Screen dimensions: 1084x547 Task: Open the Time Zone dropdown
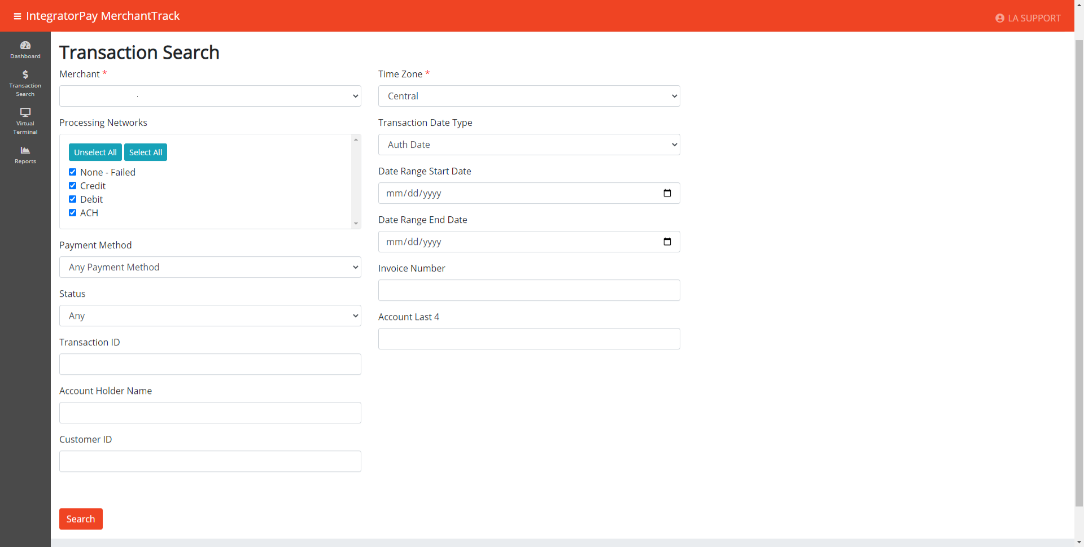click(528, 96)
